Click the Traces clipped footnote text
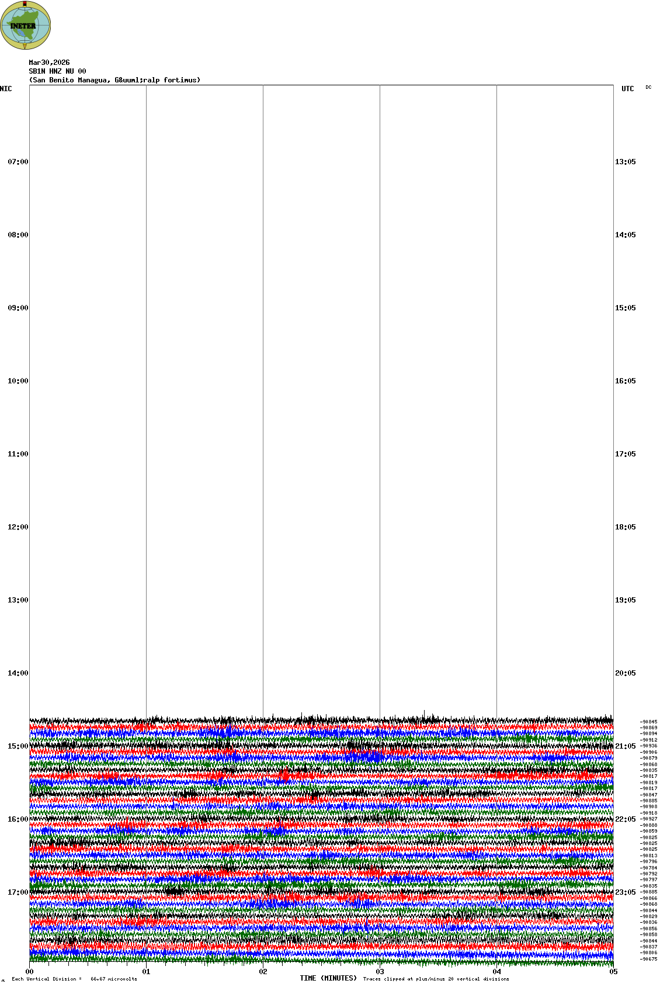The height and width of the screenshot is (987, 660). tap(436, 979)
